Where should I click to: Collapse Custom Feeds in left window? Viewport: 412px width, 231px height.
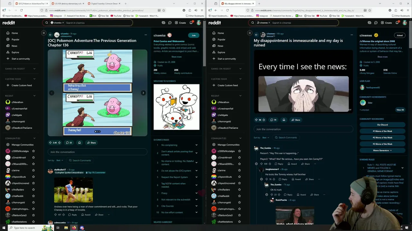coord(34,79)
